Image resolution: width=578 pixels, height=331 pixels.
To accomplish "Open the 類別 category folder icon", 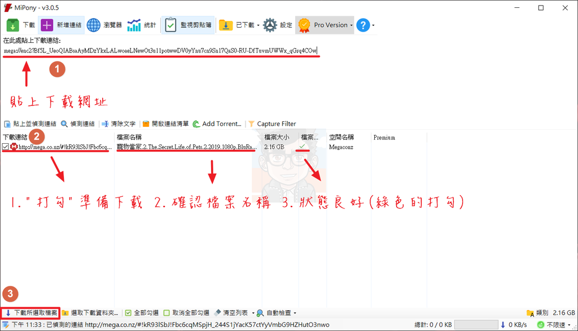I will point(530,314).
